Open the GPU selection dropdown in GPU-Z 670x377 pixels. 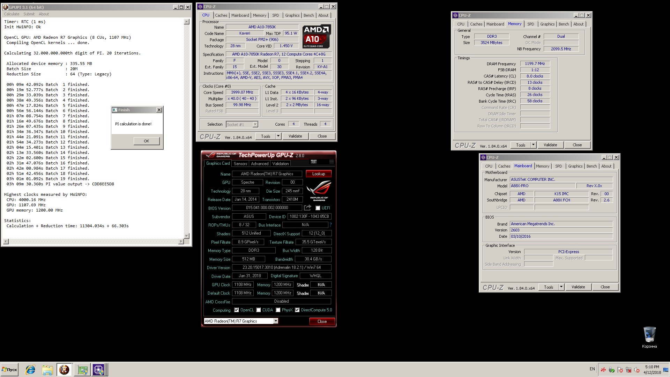[x=276, y=321]
